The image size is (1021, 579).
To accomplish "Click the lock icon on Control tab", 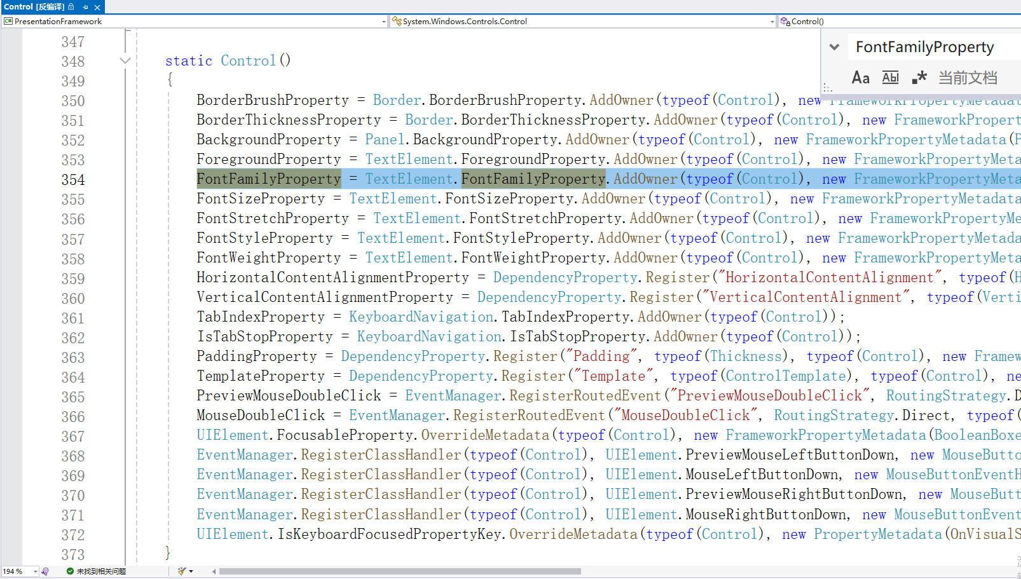I will pos(71,7).
